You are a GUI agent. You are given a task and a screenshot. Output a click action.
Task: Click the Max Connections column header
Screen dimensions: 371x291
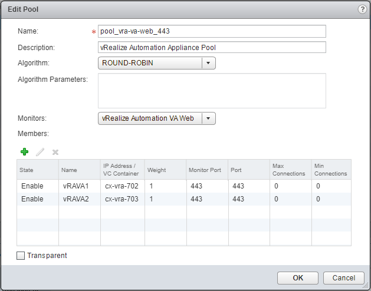click(290, 170)
